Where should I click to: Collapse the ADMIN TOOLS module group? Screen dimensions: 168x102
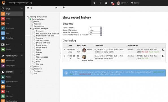(22, 56)
